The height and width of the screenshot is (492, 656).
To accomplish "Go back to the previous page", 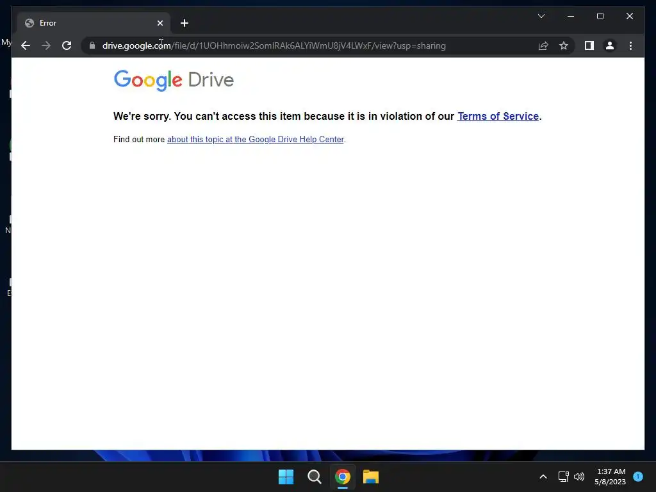I will point(26,45).
